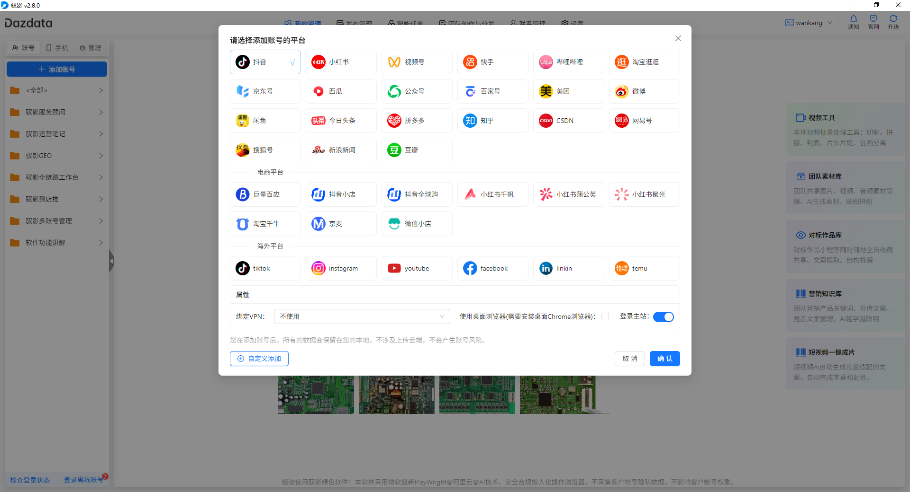Choose the youtube platform icon
Image resolution: width=910 pixels, height=492 pixels.
pyautogui.click(x=394, y=268)
